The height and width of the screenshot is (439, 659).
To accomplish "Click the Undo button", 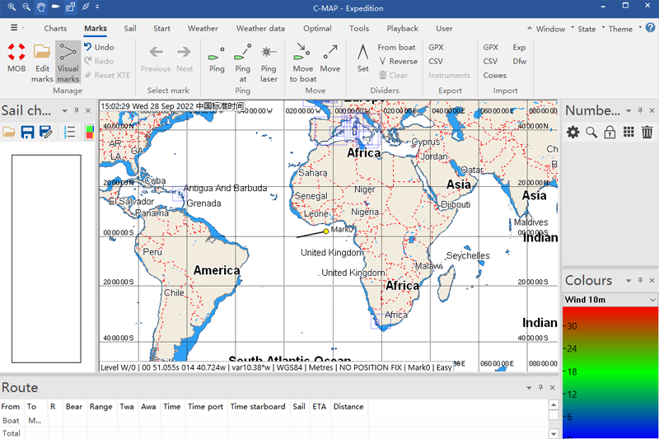I will coord(98,47).
